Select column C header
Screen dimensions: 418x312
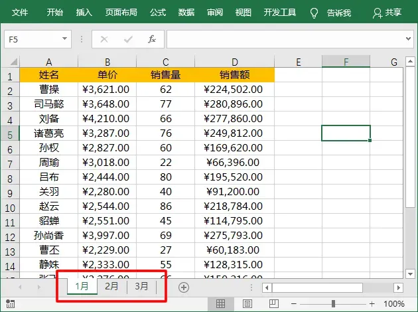(166, 62)
